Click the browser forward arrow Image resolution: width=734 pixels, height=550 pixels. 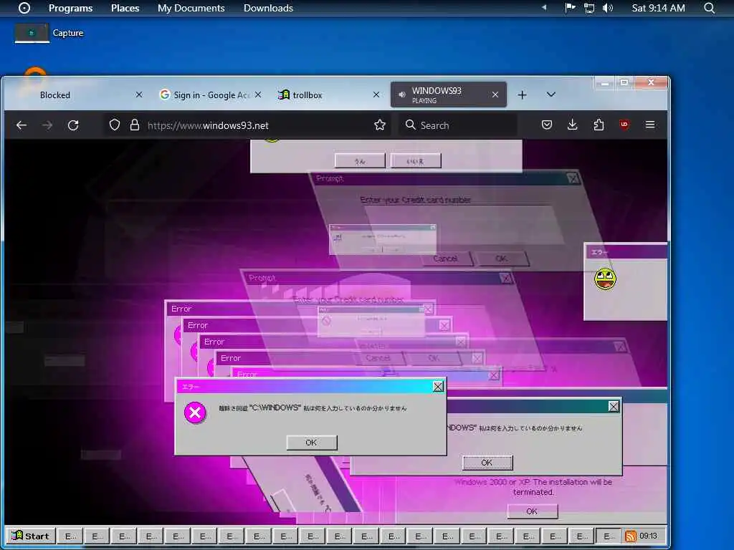[x=47, y=125]
